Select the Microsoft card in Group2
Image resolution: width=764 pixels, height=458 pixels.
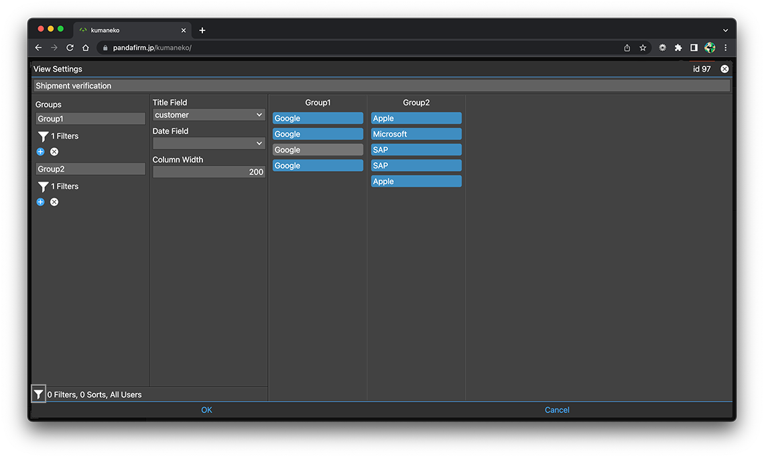(416, 134)
